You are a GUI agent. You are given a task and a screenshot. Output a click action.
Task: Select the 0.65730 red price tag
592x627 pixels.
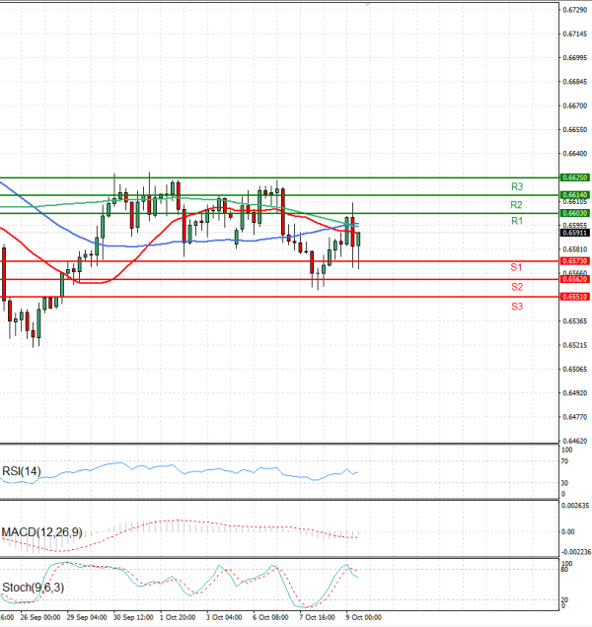click(x=575, y=261)
